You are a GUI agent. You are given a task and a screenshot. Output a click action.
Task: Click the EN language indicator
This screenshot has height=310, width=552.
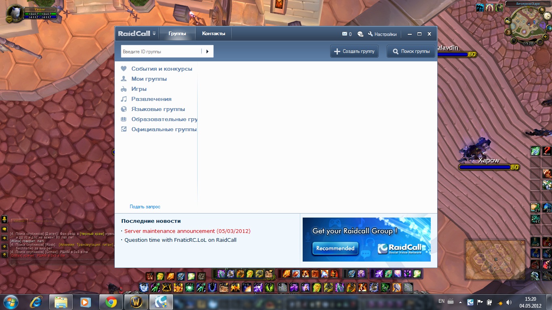[x=442, y=302]
